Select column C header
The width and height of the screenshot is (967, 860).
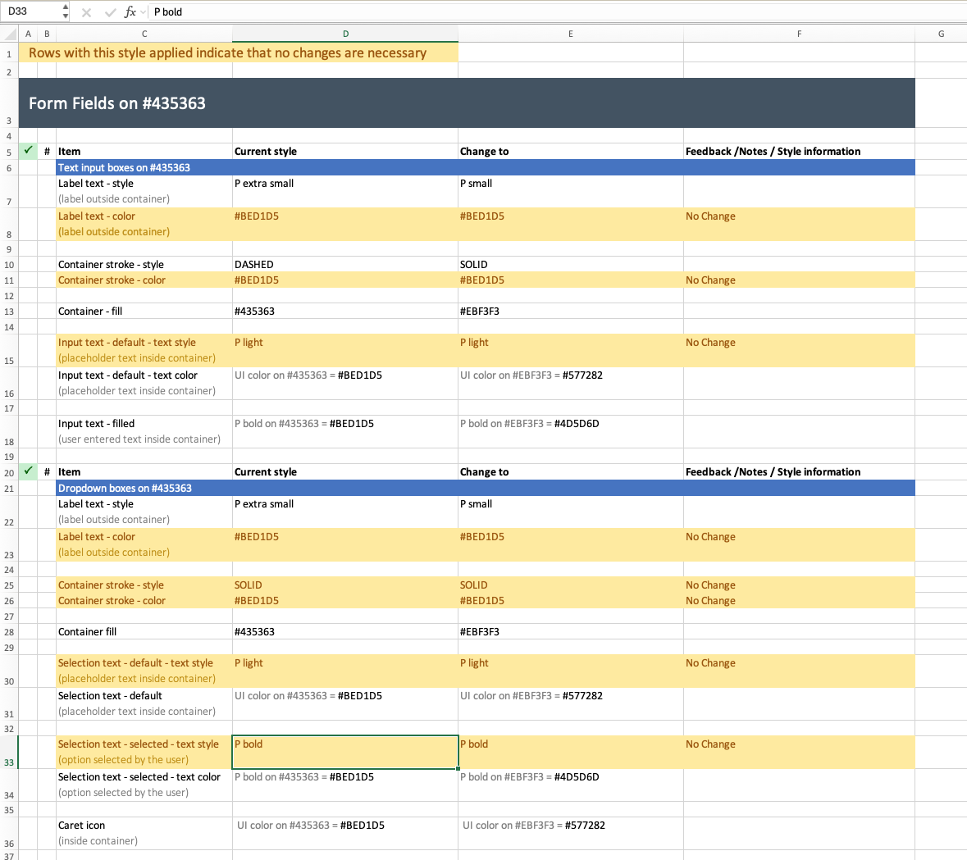tap(144, 34)
